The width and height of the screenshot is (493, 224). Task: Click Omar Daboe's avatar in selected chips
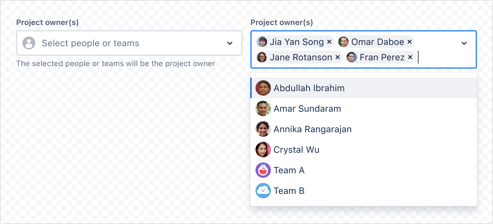pyautogui.click(x=344, y=42)
